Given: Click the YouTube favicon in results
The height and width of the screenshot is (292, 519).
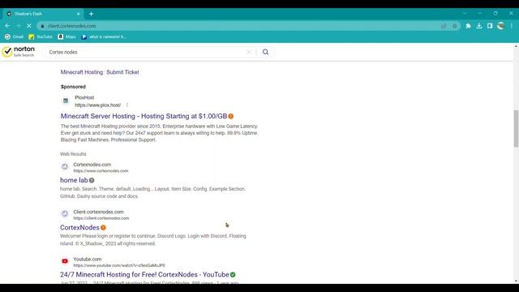Looking at the screenshot, I should coord(65,261).
